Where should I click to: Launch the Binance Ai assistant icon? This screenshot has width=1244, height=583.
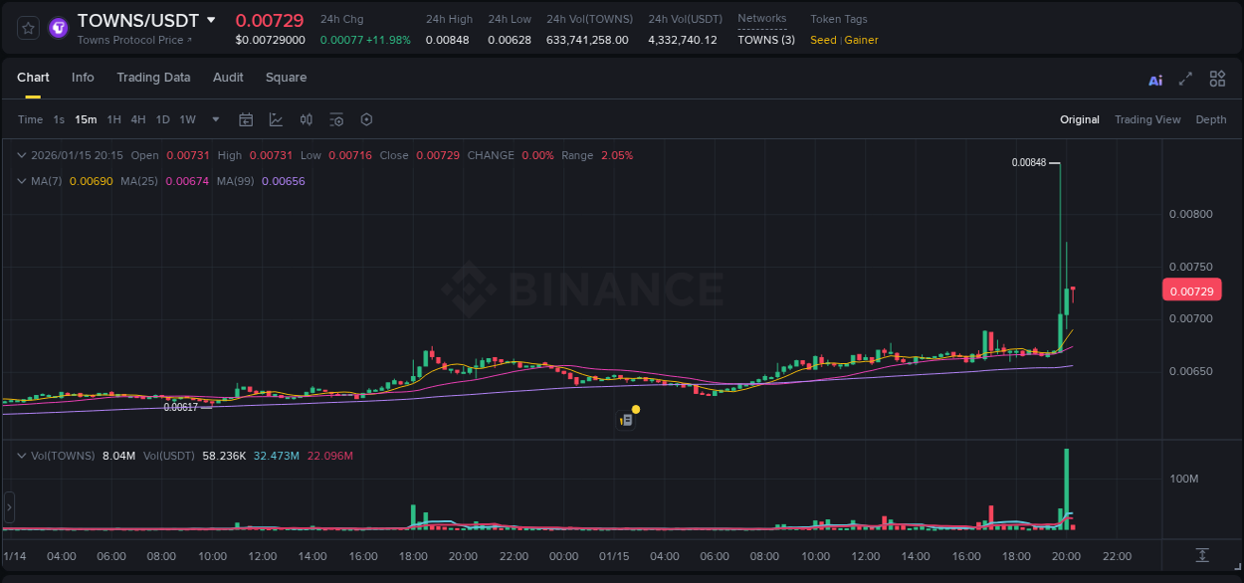tap(1155, 78)
